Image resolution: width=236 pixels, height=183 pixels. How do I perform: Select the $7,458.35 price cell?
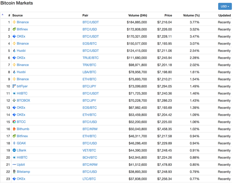[x=164, y=129]
